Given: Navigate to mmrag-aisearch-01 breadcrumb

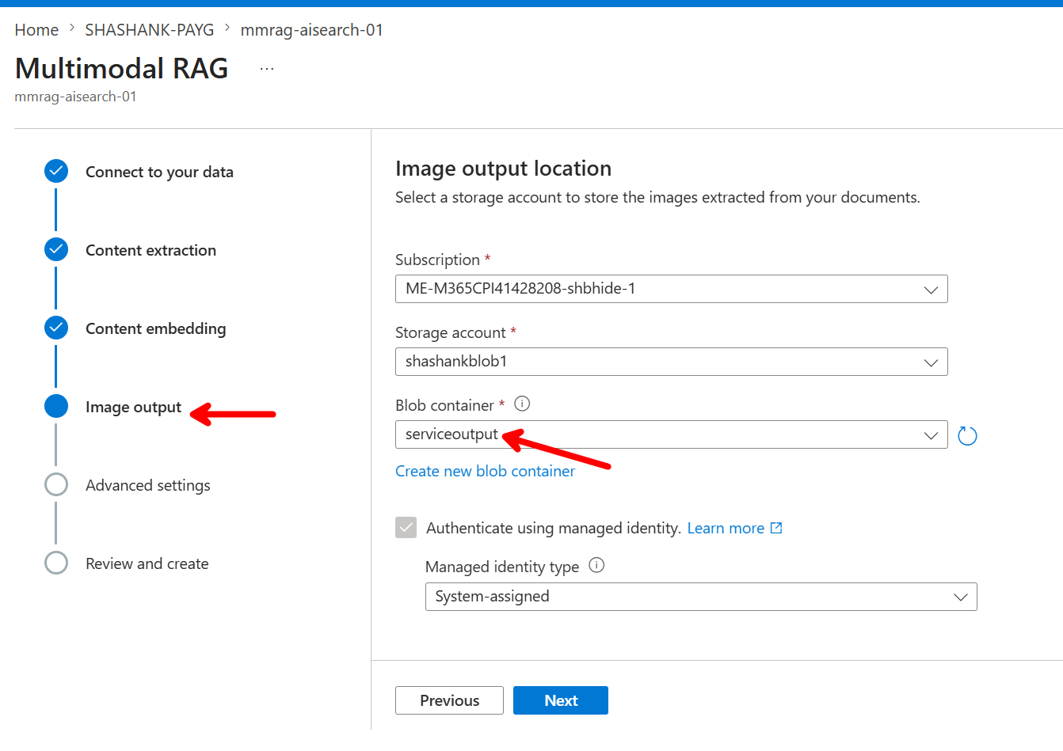Looking at the screenshot, I should coord(312,30).
